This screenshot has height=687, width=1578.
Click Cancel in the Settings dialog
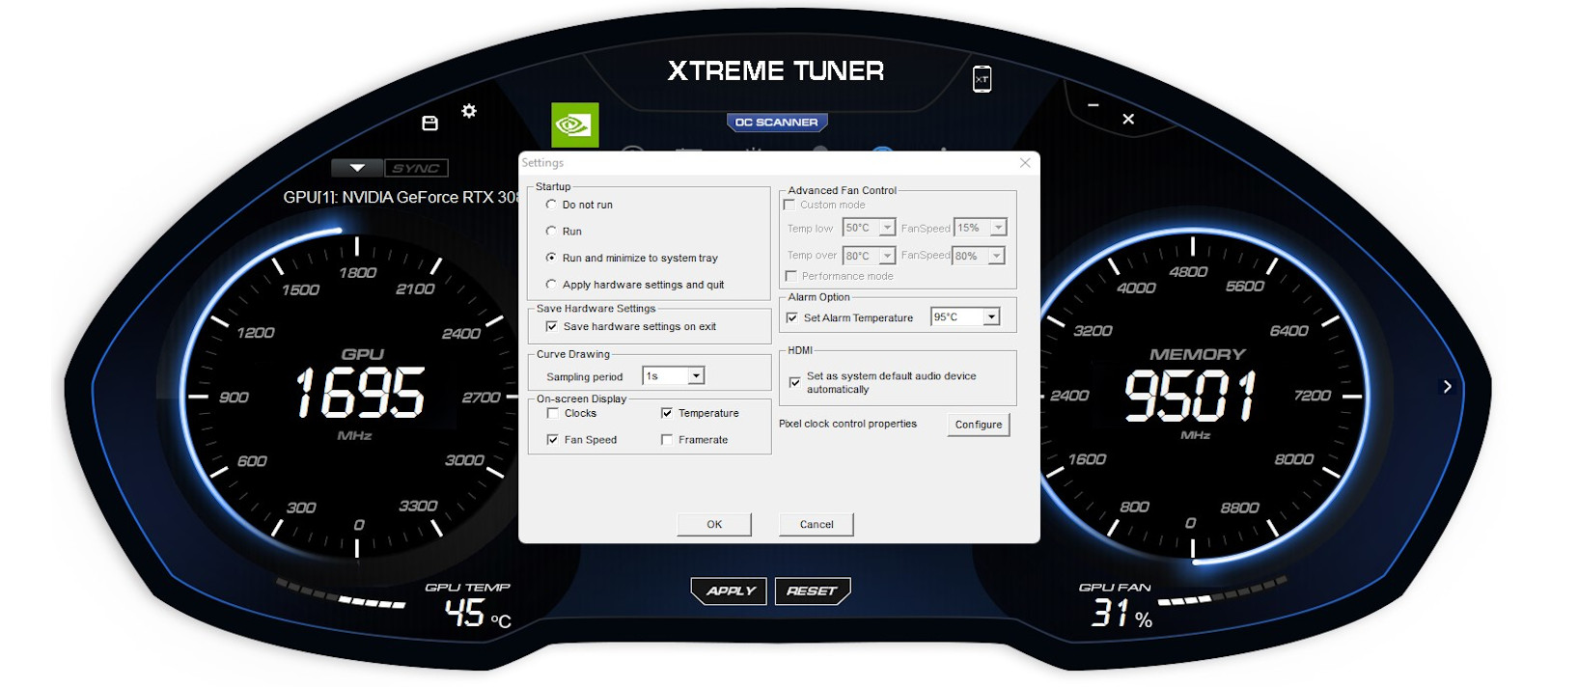click(x=817, y=525)
